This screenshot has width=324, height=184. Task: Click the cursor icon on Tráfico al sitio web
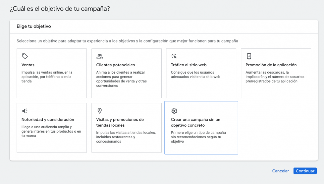[174, 56]
